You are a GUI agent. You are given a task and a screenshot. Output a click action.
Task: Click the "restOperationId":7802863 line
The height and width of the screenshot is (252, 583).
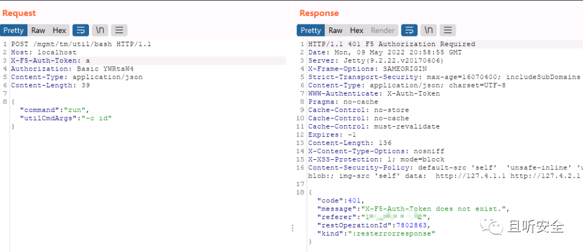pyautogui.click(x=374, y=225)
